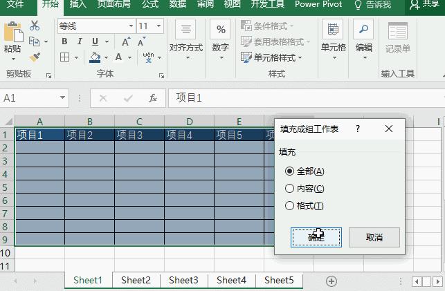The height and width of the screenshot is (291, 445).
Task: Select the column C header
Action: coord(139,122)
